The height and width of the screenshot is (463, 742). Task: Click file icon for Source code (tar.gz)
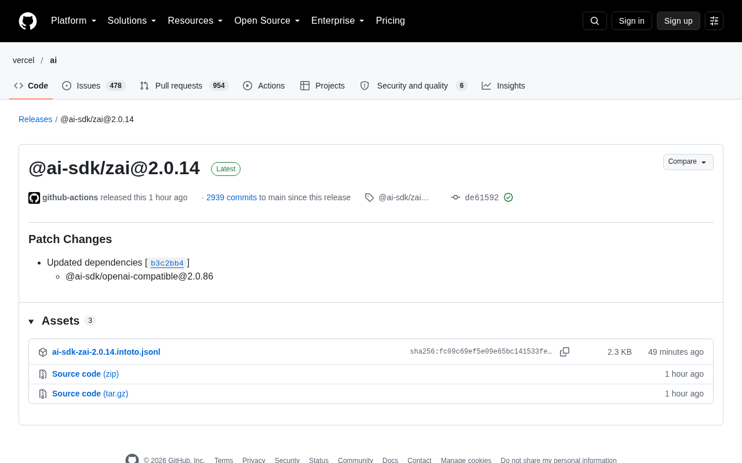point(43,394)
